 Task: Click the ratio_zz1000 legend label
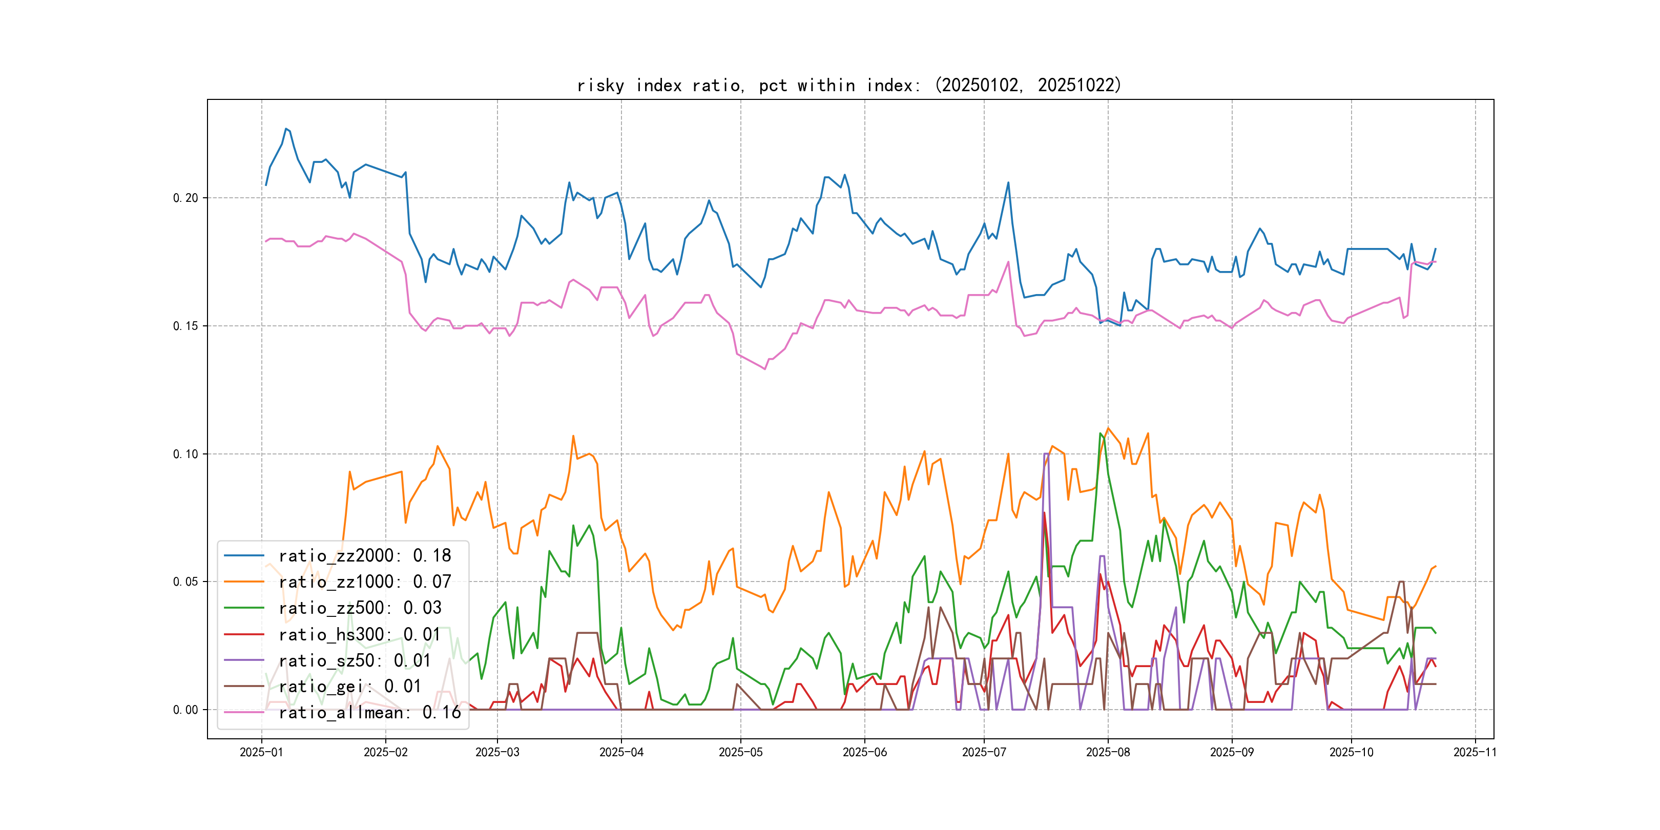coord(364,582)
